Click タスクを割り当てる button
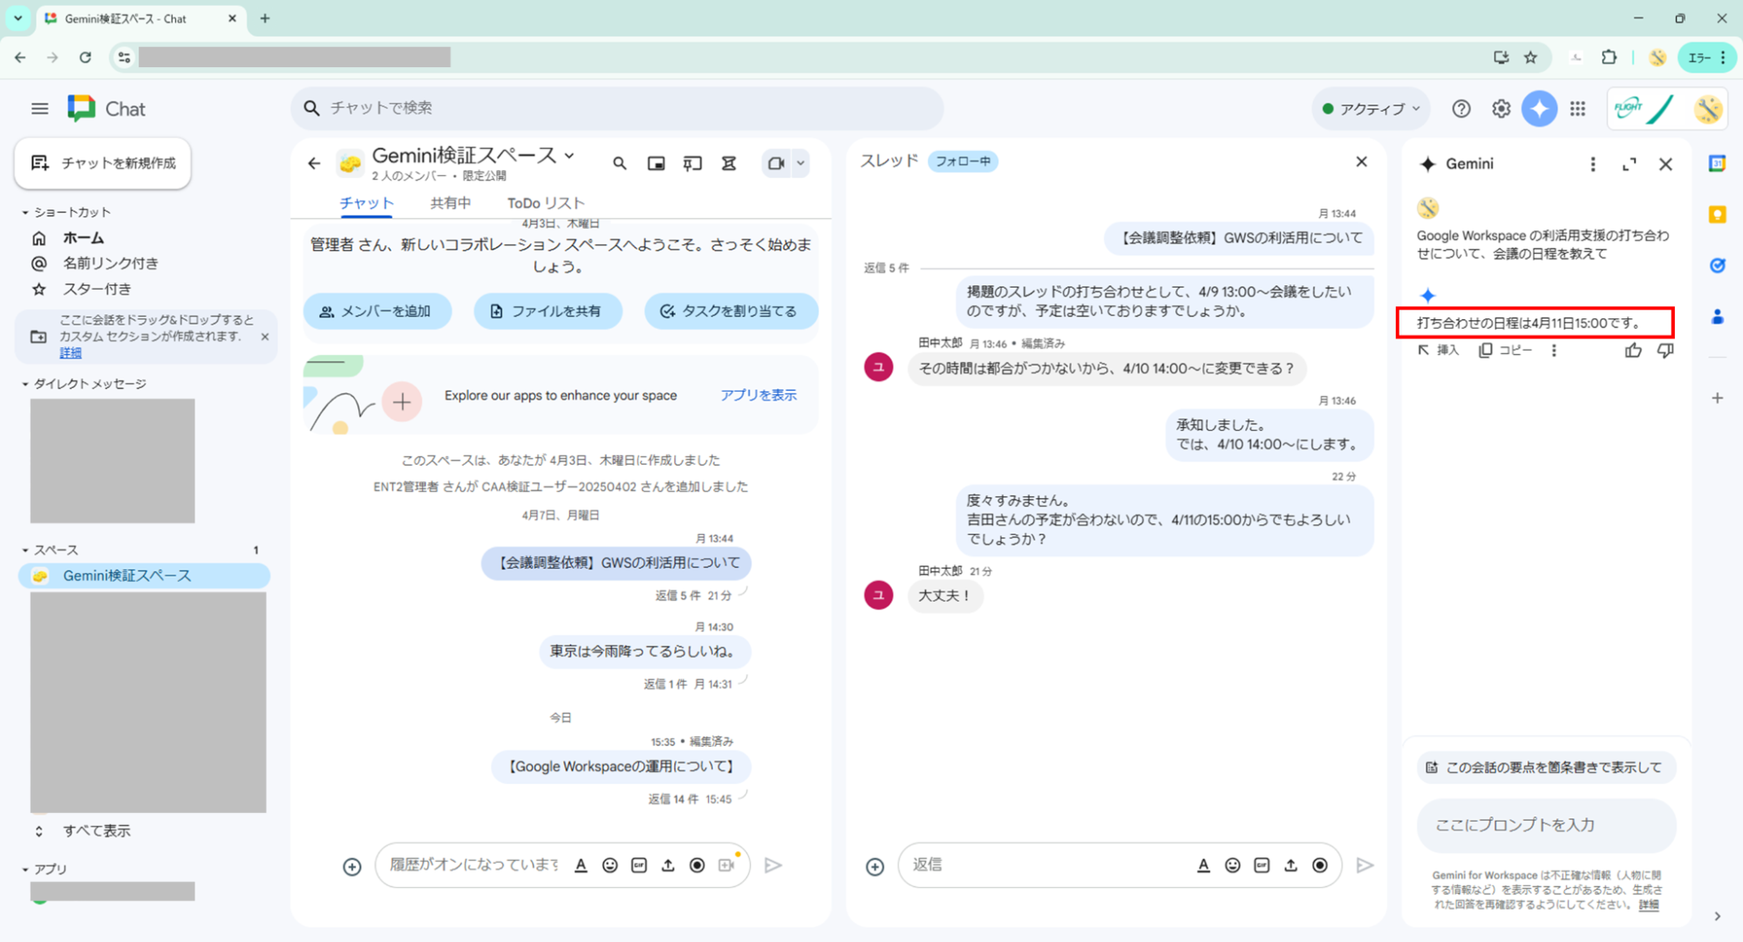Image resolution: width=1743 pixels, height=942 pixels. pyautogui.click(x=731, y=311)
